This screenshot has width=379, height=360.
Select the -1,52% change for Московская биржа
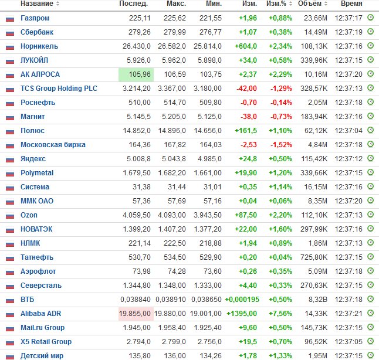tap(281, 145)
